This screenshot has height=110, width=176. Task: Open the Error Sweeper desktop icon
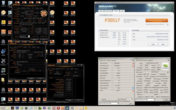click(3, 52)
